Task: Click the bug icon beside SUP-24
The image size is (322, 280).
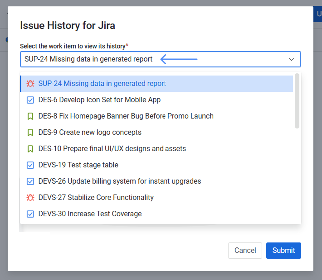Action: (30, 84)
